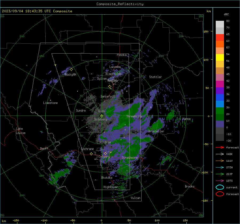The width and height of the screenshot is (240, 224).
Task: Click the Sundre town label
Action: [81, 110]
